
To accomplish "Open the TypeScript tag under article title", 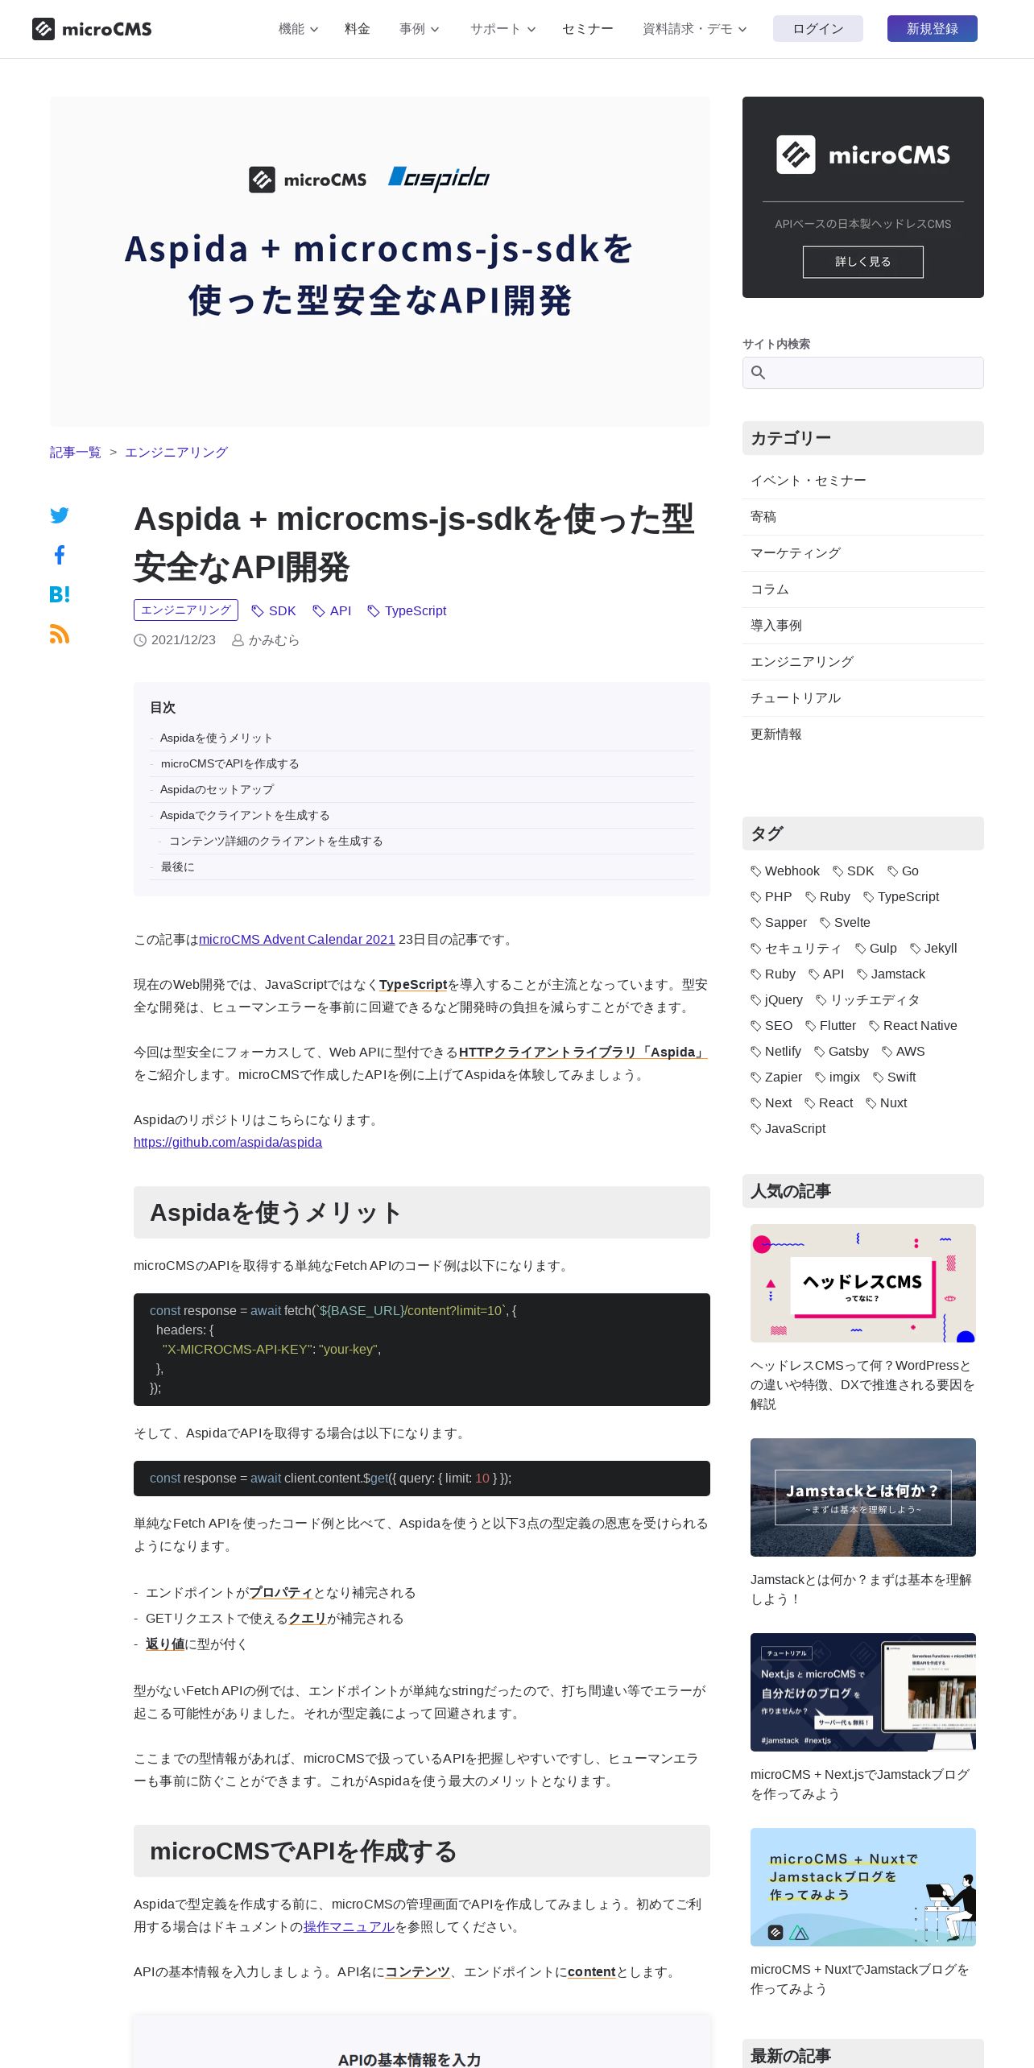I will (407, 611).
